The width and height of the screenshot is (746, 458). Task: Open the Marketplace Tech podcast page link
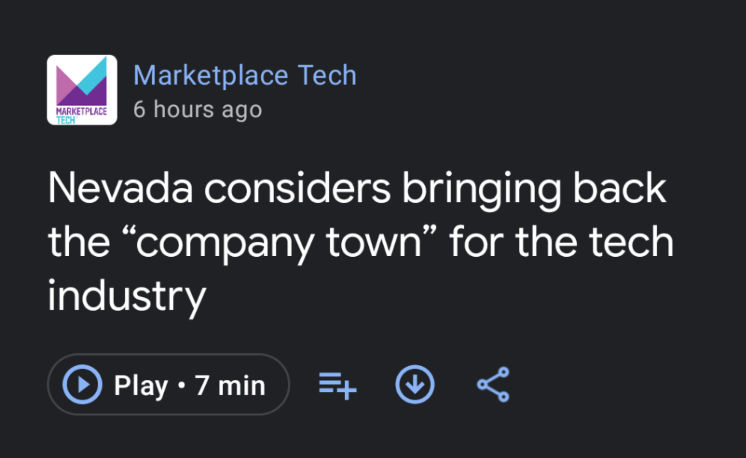pos(245,75)
